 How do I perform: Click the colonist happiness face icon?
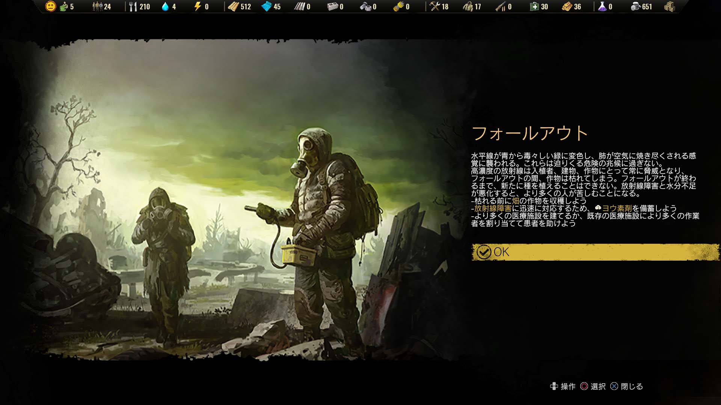[50, 6]
